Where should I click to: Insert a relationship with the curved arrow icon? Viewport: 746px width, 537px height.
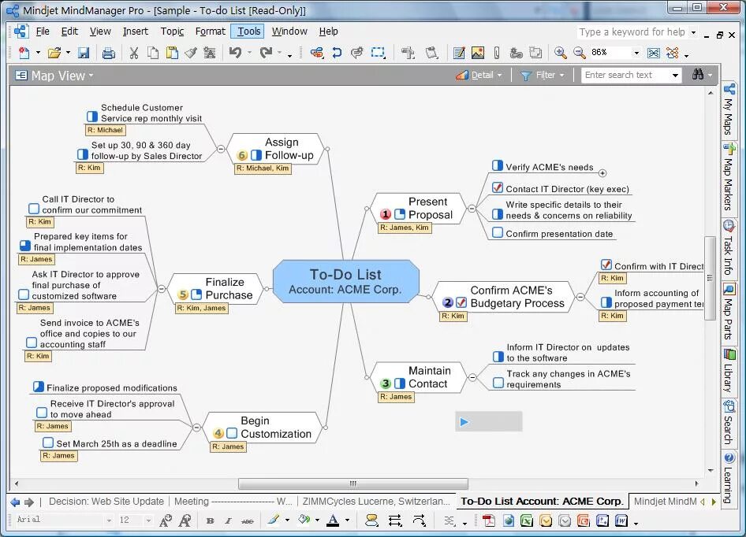(337, 52)
